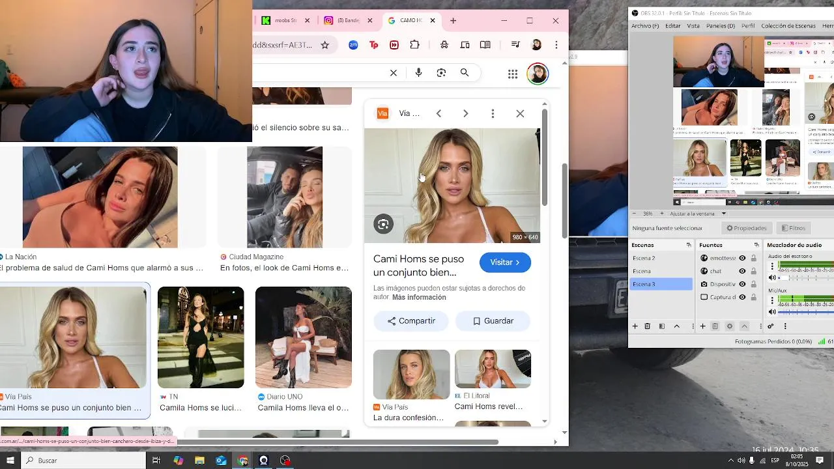Viewport: 834px width, 469px height.
Task: Select Escena 2 in OBS scenes list
Action: pos(661,258)
